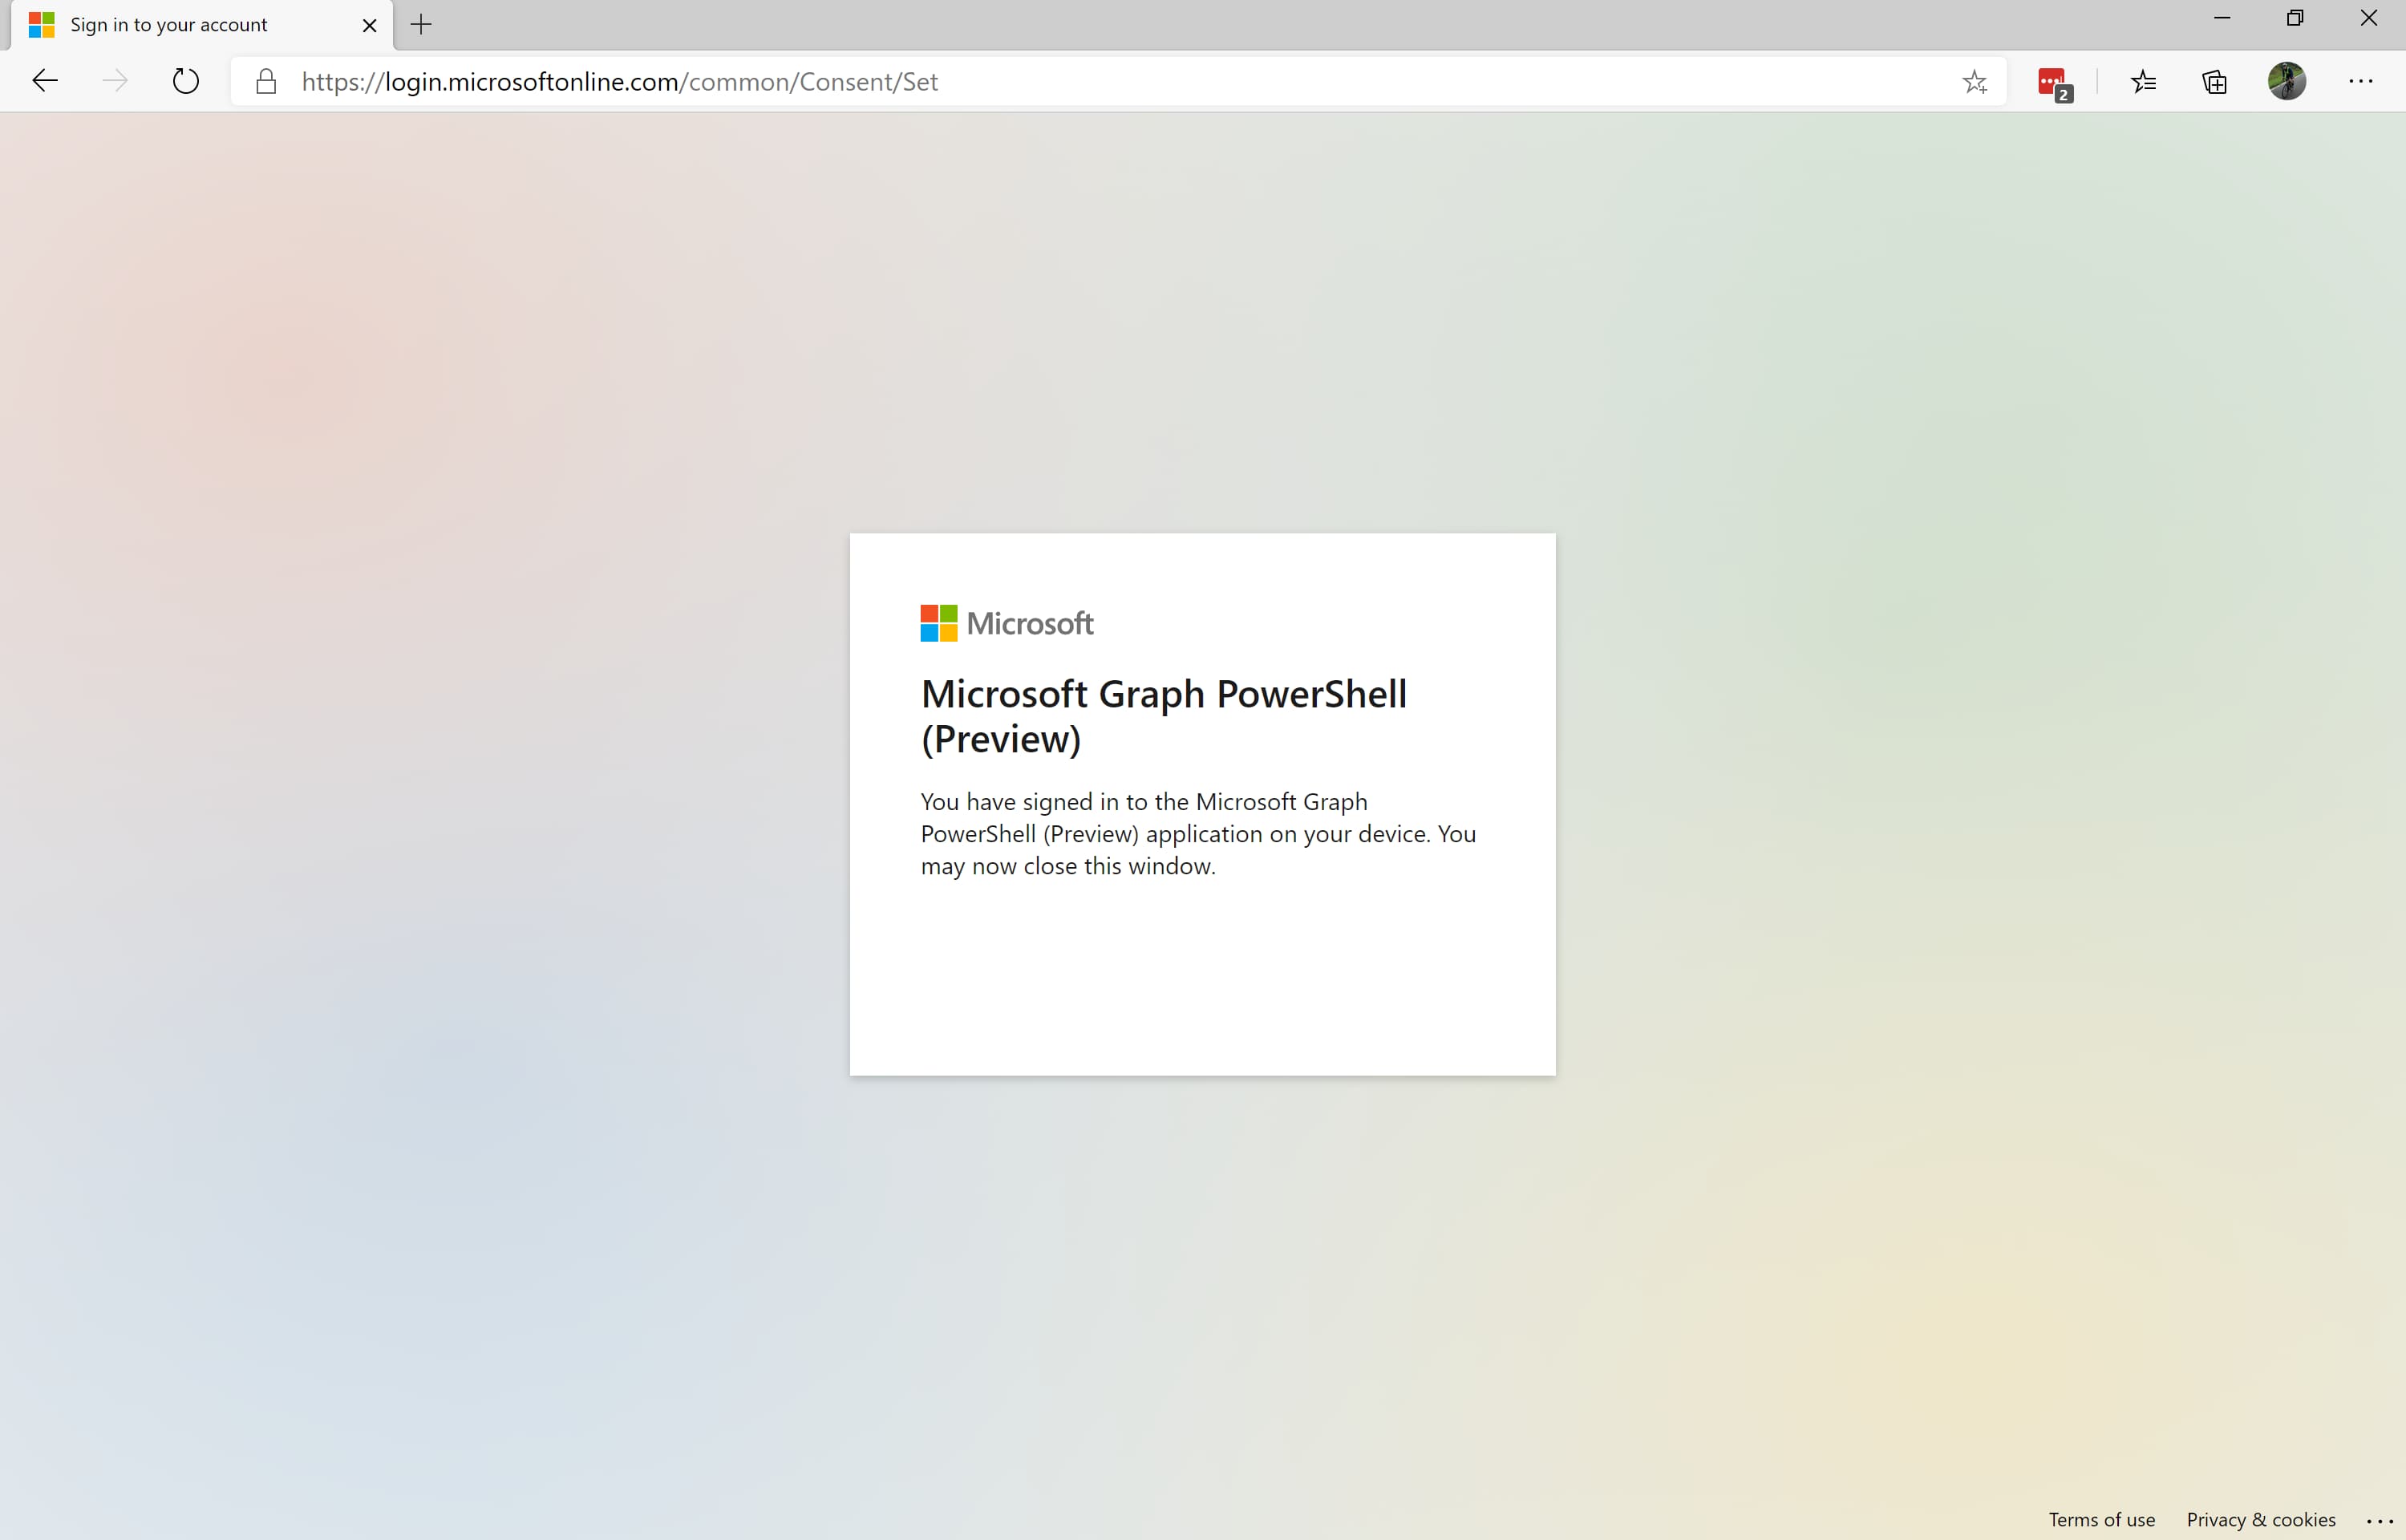The height and width of the screenshot is (1540, 2406).
Task: Go back to the previous page
Action: pyautogui.click(x=45, y=81)
